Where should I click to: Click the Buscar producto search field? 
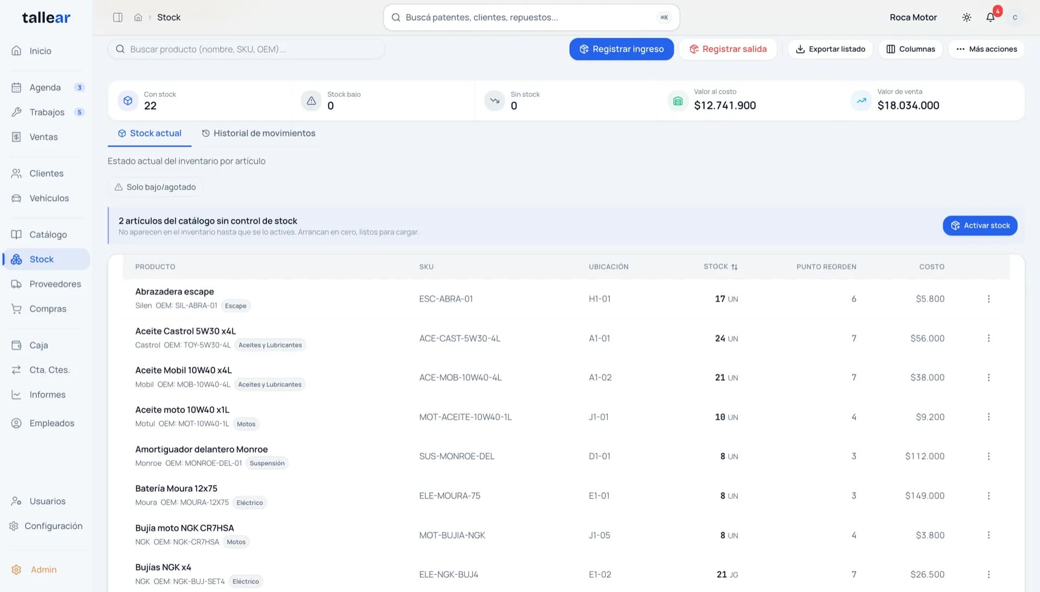coord(246,49)
